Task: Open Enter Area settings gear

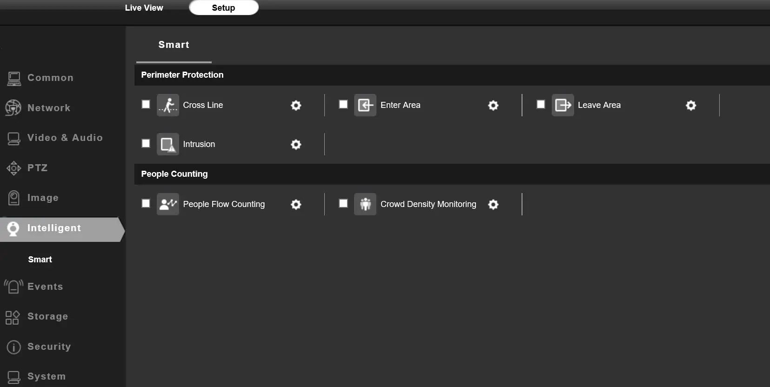Action: click(493, 106)
